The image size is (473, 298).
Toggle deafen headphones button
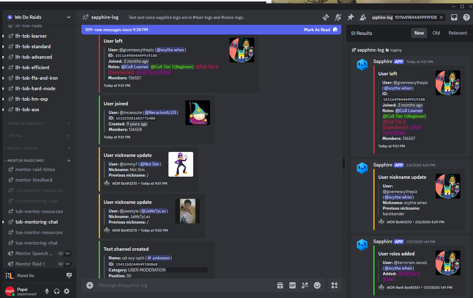(57, 291)
